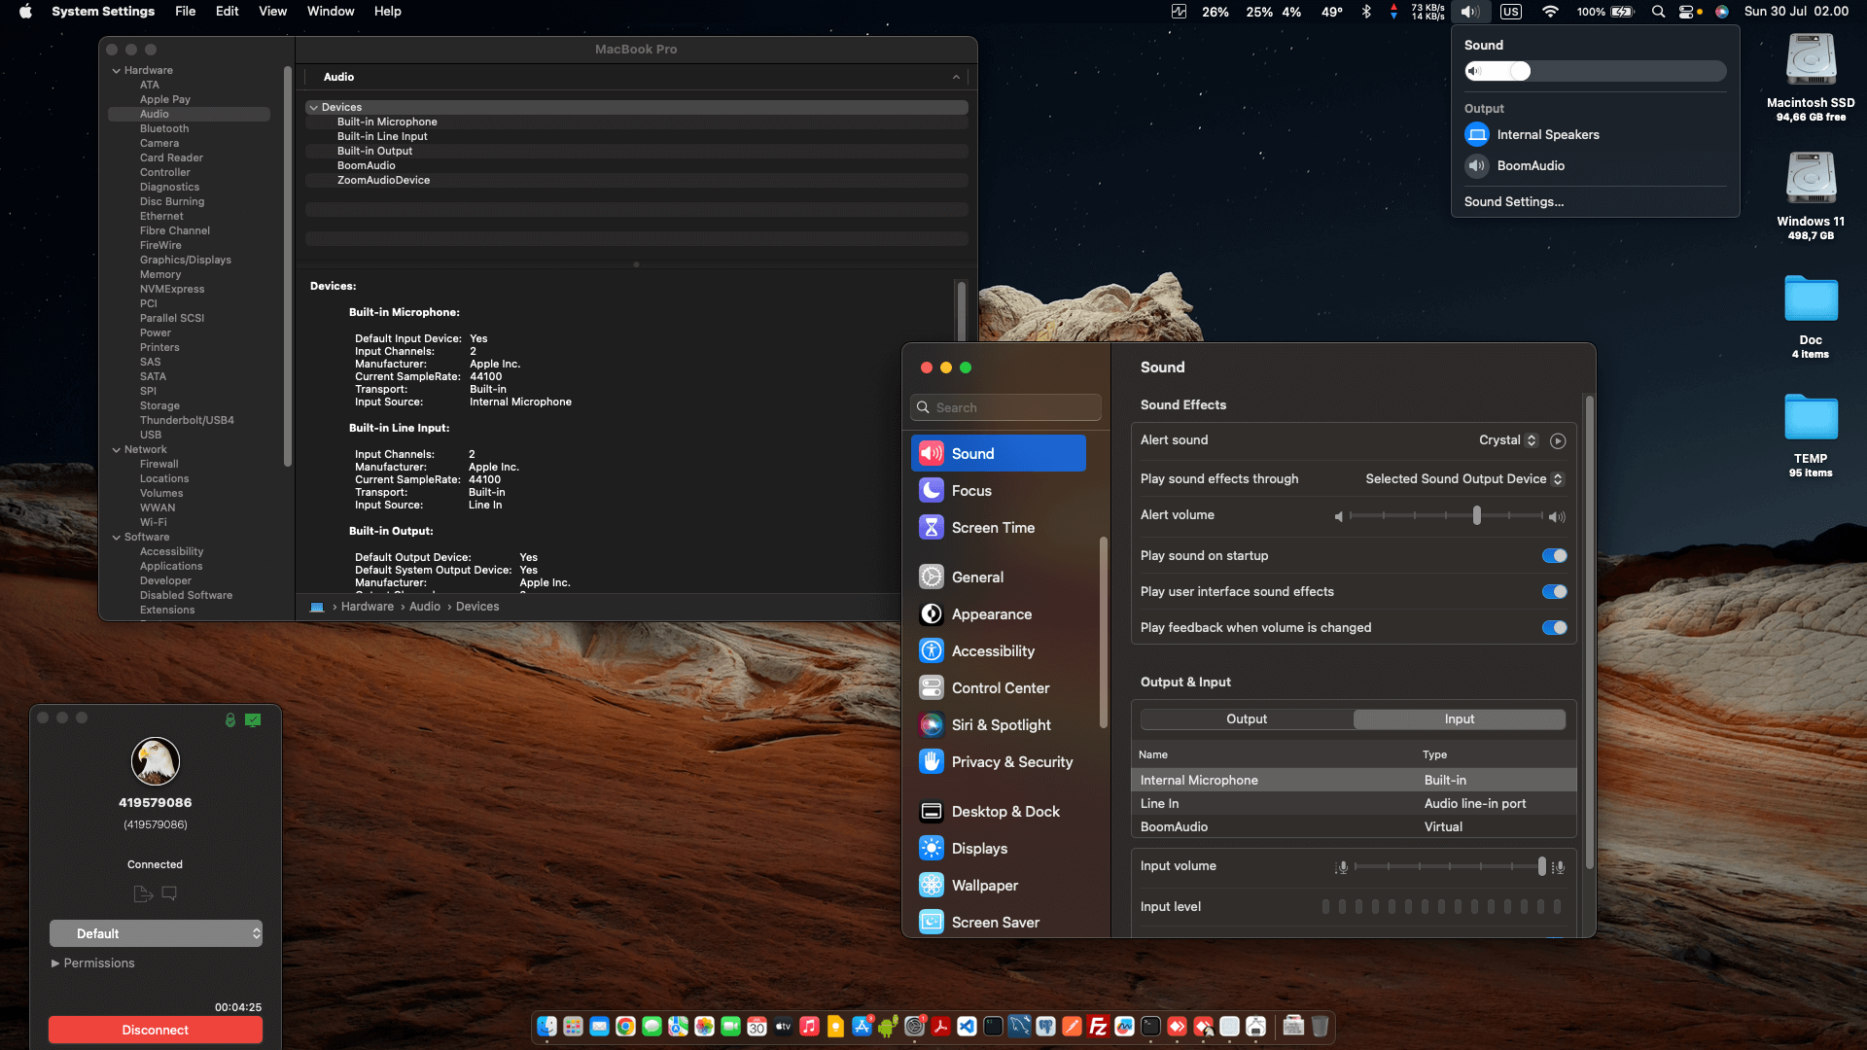Launch Google Chrome from the Dock
Viewport: 1867px width, 1050px height.
[x=625, y=1027]
